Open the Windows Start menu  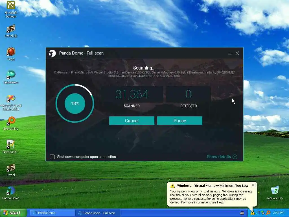point(13,213)
